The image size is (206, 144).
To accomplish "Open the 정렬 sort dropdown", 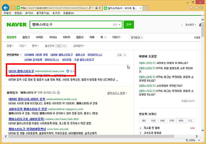I will tap(10, 46).
